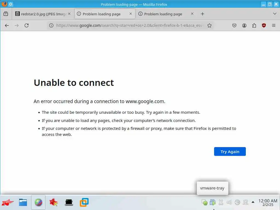The width and height of the screenshot is (280, 210).
Task: Click the window menu icon in title bar
Action: coord(4,4)
